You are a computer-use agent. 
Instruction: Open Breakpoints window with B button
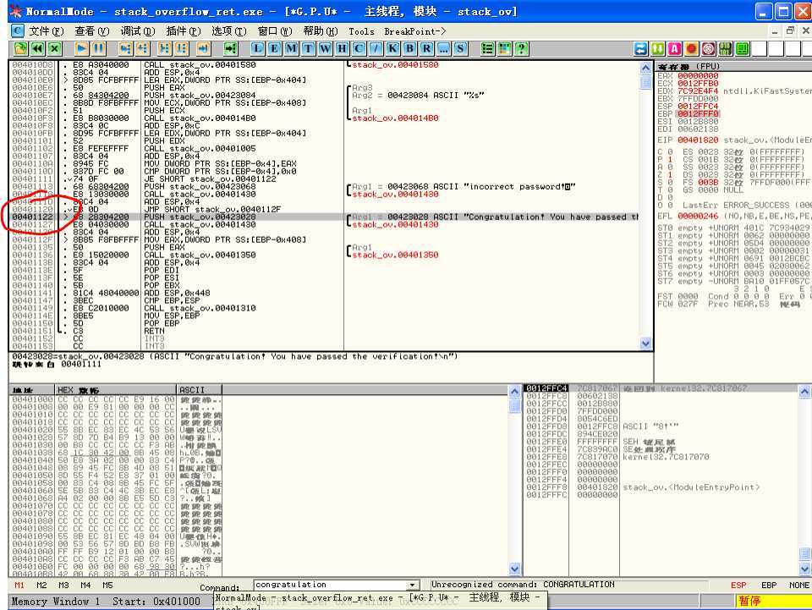[x=409, y=49]
